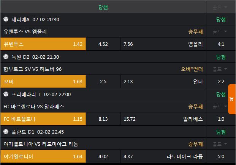This screenshot has height=165, width=236.
Task: Select 라도미아크 라돔 at 4.87 odds
Action: [x=163, y=156]
